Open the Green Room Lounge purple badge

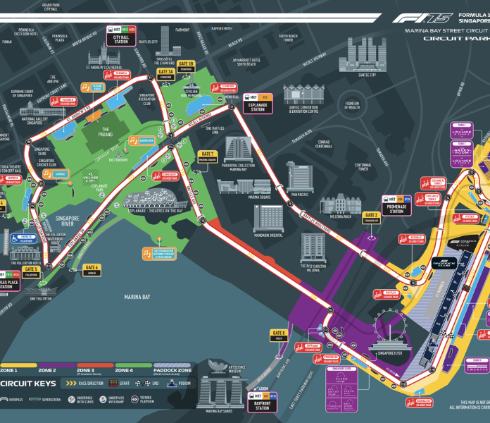tap(462, 154)
